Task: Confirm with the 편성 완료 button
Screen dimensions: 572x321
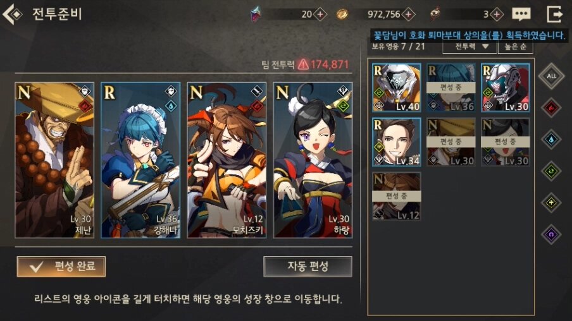Action: [x=61, y=267]
